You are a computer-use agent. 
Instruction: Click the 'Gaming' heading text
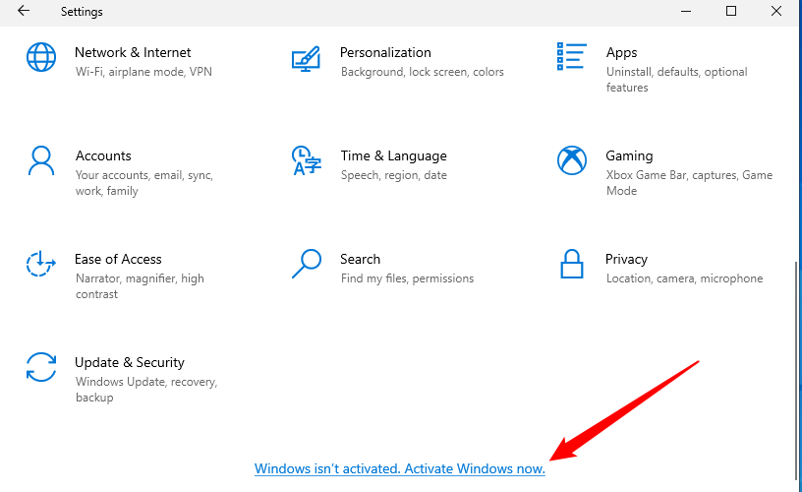(629, 155)
